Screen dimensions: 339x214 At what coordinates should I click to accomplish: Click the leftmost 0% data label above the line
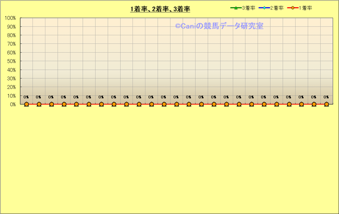coord(26,97)
